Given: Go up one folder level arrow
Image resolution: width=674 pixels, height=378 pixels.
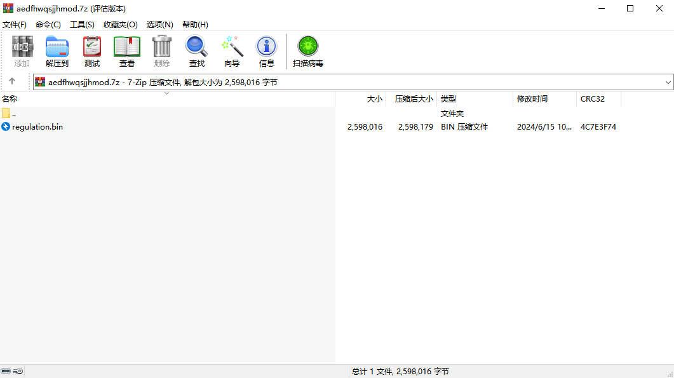Looking at the screenshot, I should click(x=12, y=81).
